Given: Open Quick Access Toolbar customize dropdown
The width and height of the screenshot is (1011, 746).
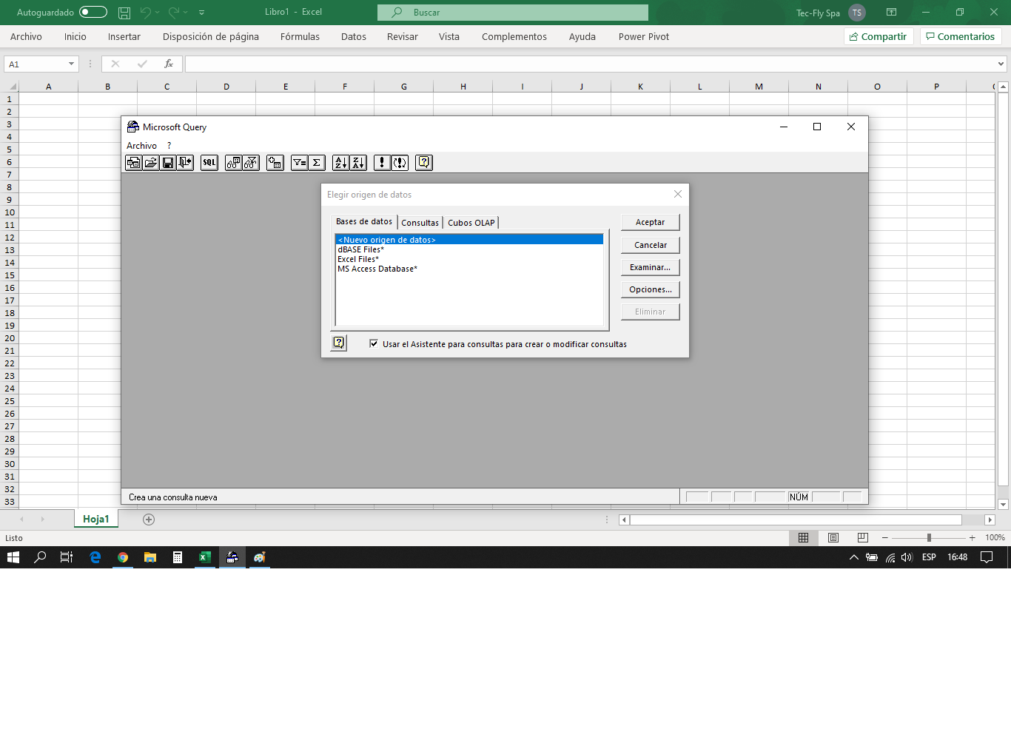Looking at the screenshot, I should pos(201,13).
